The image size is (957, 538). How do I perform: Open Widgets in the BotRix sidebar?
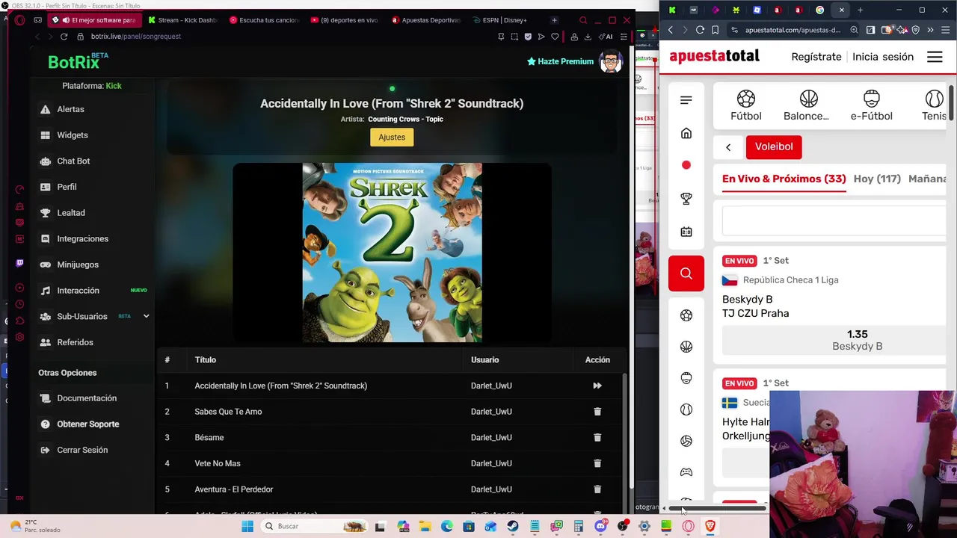tap(72, 135)
